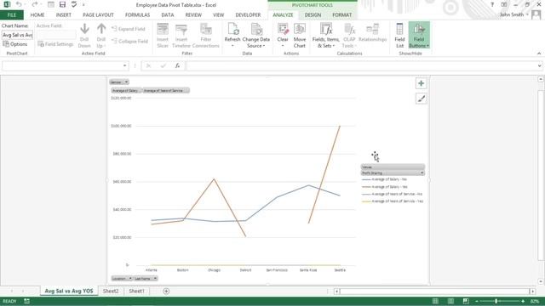Click the Filter Connections icon
The width and height of the screenshot is (545, 306).
(x=206, y=36)
